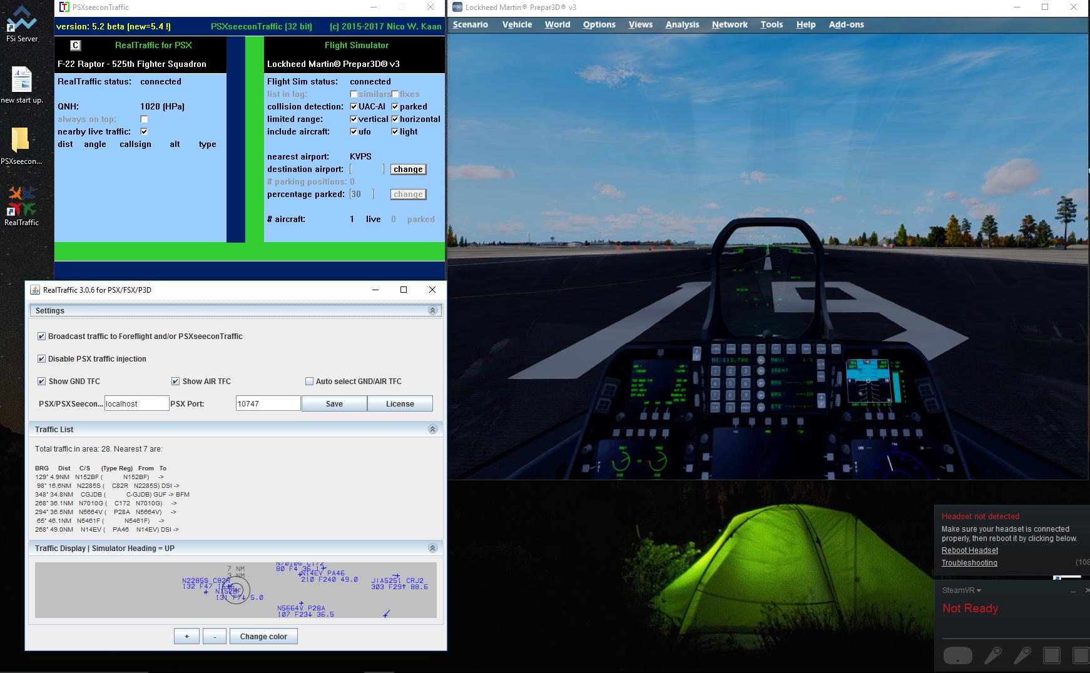
Task: Select traffic row 'N7010G' at 36.1NM
Action: [x=106, y=503]
